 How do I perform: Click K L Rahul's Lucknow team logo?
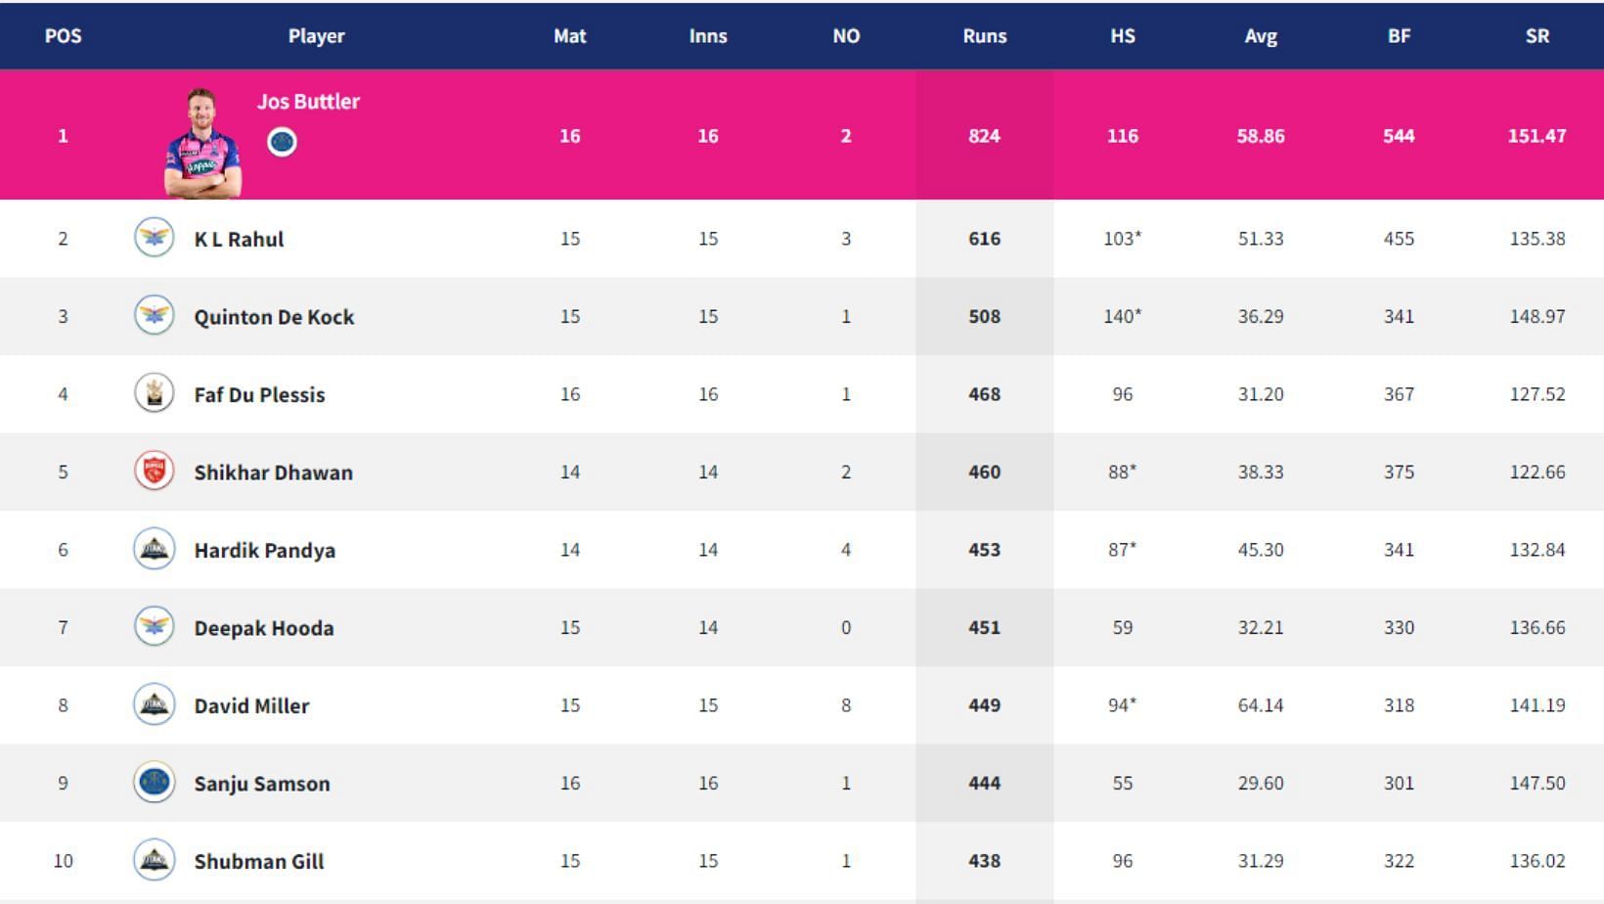coord(154,238)
